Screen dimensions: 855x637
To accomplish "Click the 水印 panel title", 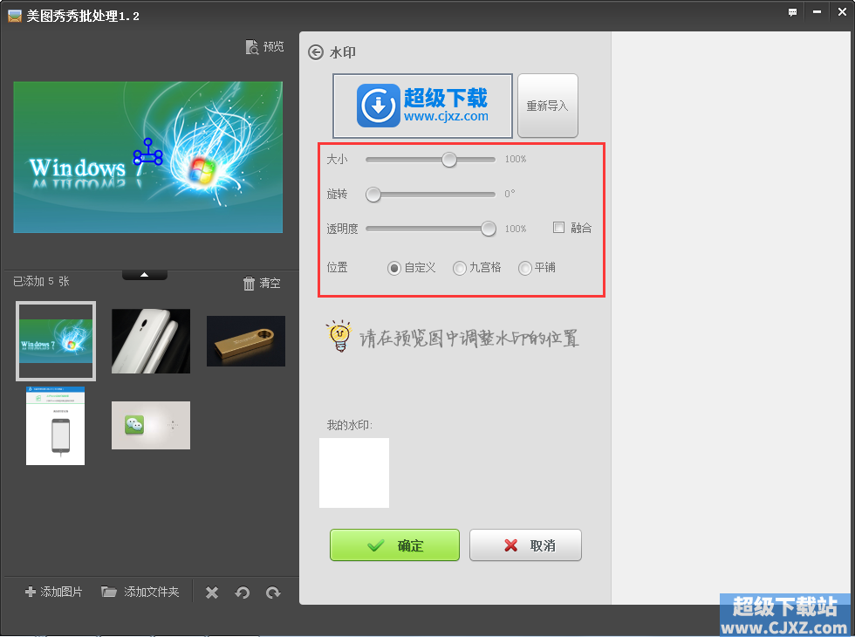I will coord(343,52).
